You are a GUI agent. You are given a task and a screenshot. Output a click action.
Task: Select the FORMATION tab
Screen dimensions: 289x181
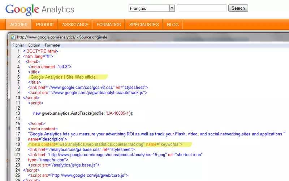pos(109,25)
